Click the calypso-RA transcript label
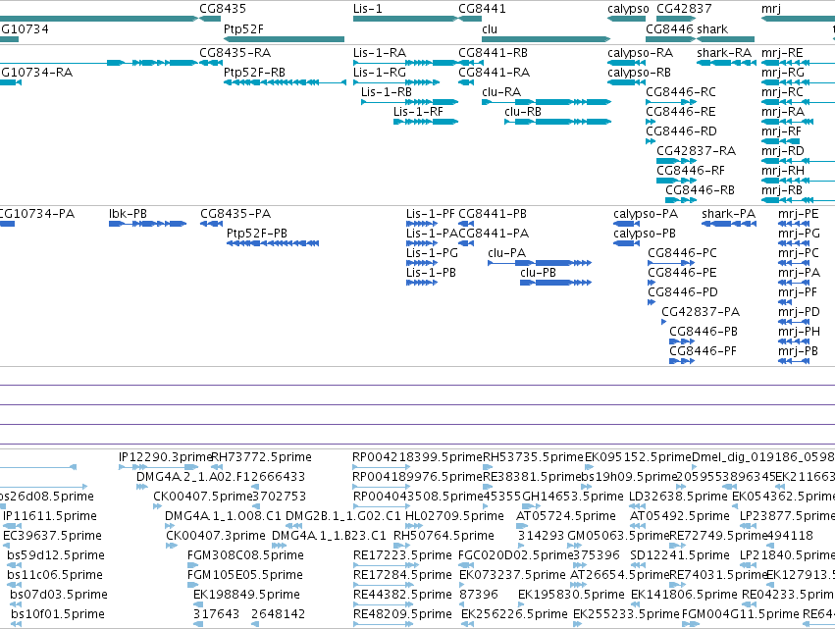835x629 pixels. click(x=640, y=53)
